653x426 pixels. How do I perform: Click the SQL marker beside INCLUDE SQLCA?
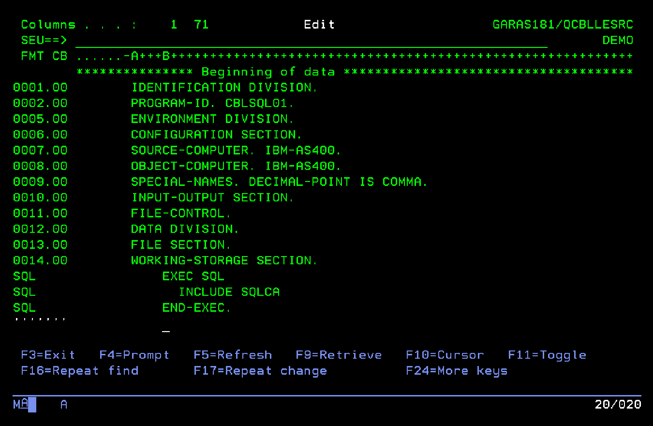[x=23, y=292]
